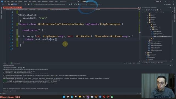Switch to Properties tab
The height and width of the screenshot is (99, 176).
click(160, 63)
